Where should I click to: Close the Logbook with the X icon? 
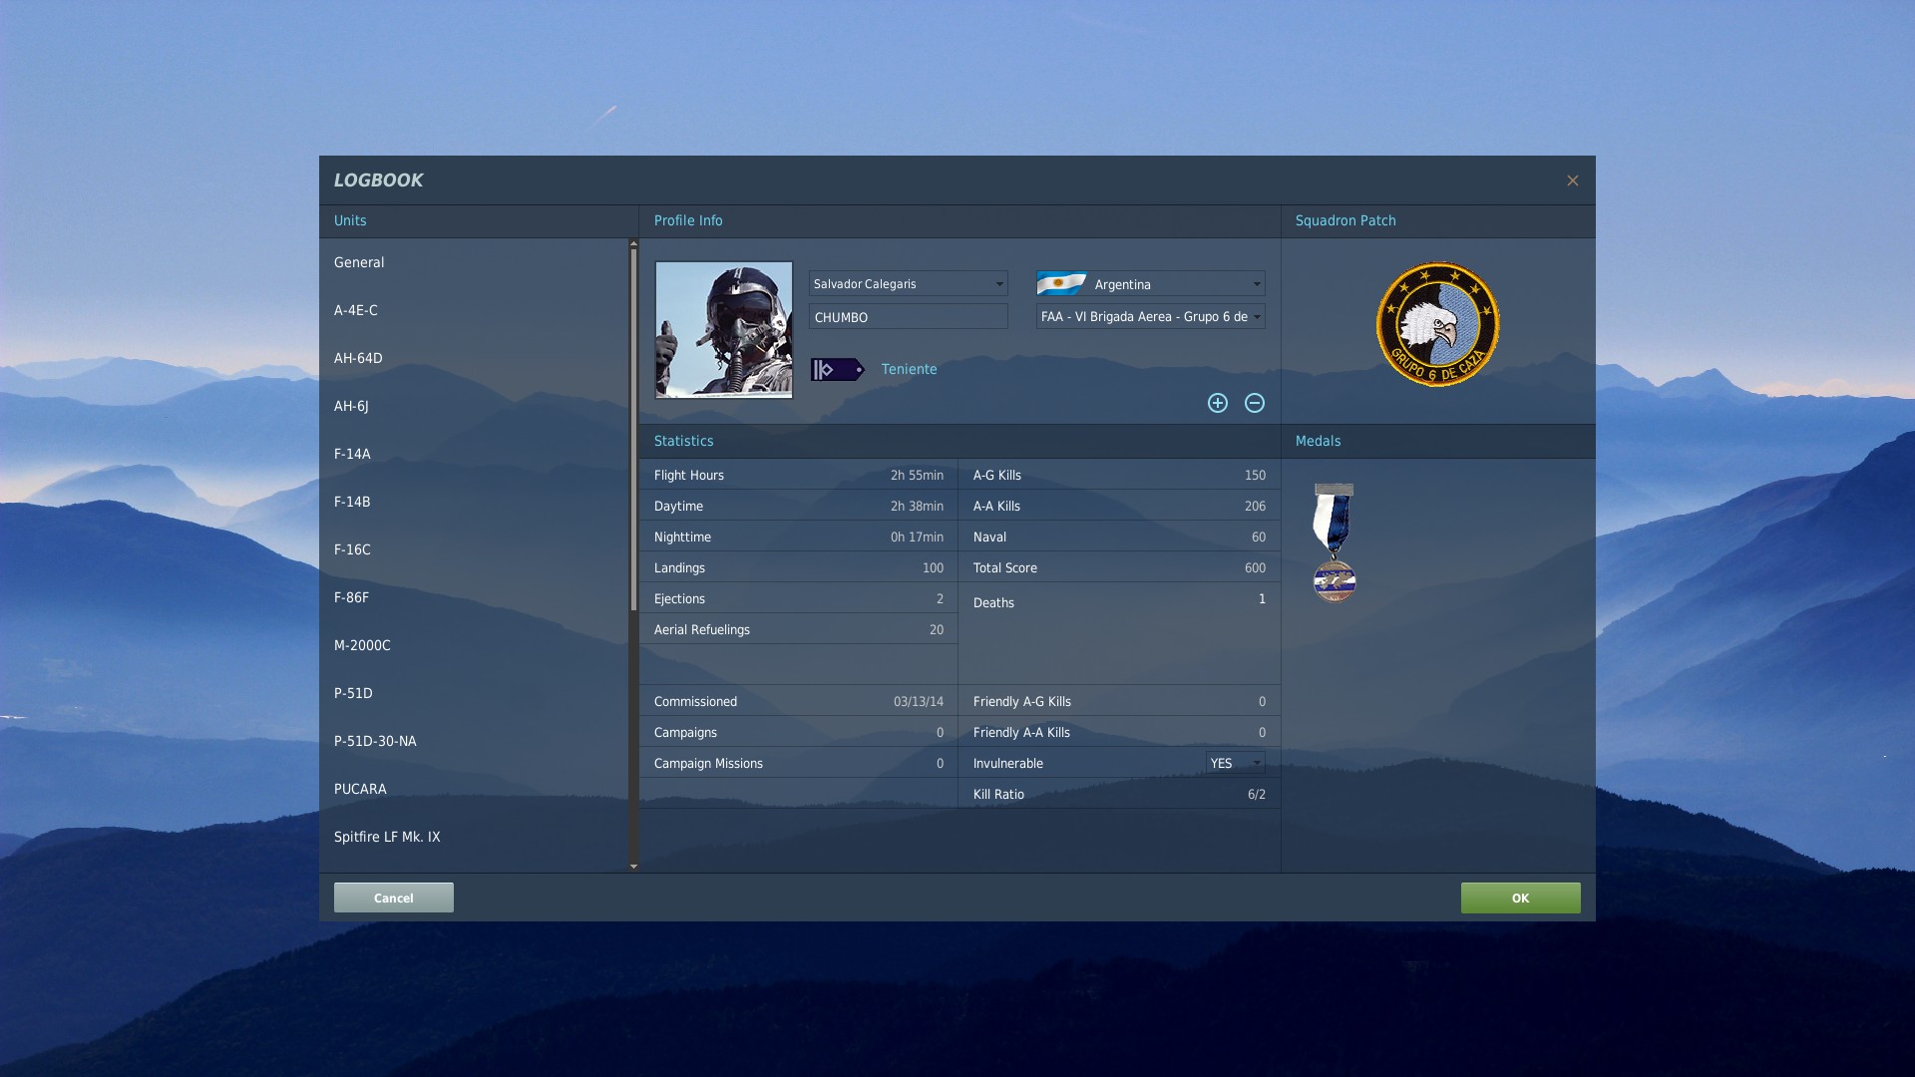(x=1572, y=180)
